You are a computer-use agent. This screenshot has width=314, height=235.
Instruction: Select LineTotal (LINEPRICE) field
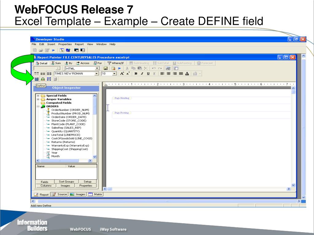(x=66, y=135)
